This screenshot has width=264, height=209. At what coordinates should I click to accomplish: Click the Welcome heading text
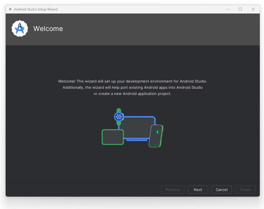(48, 29)
